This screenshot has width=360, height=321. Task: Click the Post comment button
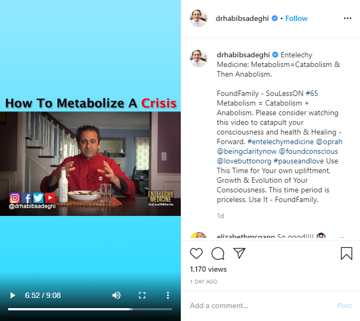pos(344,305)
